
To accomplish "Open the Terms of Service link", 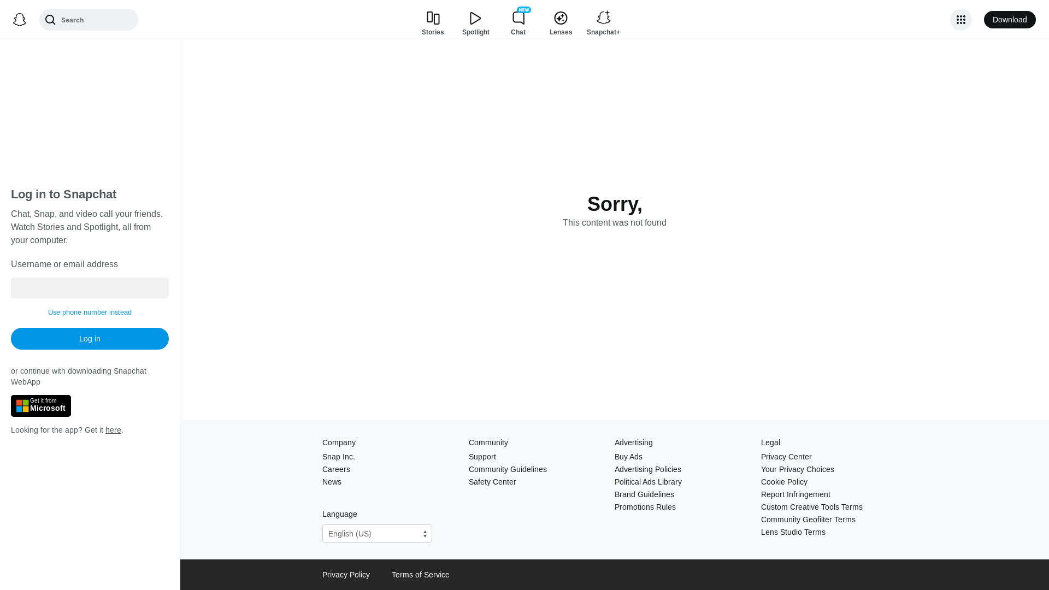I will tap(421, 575).
